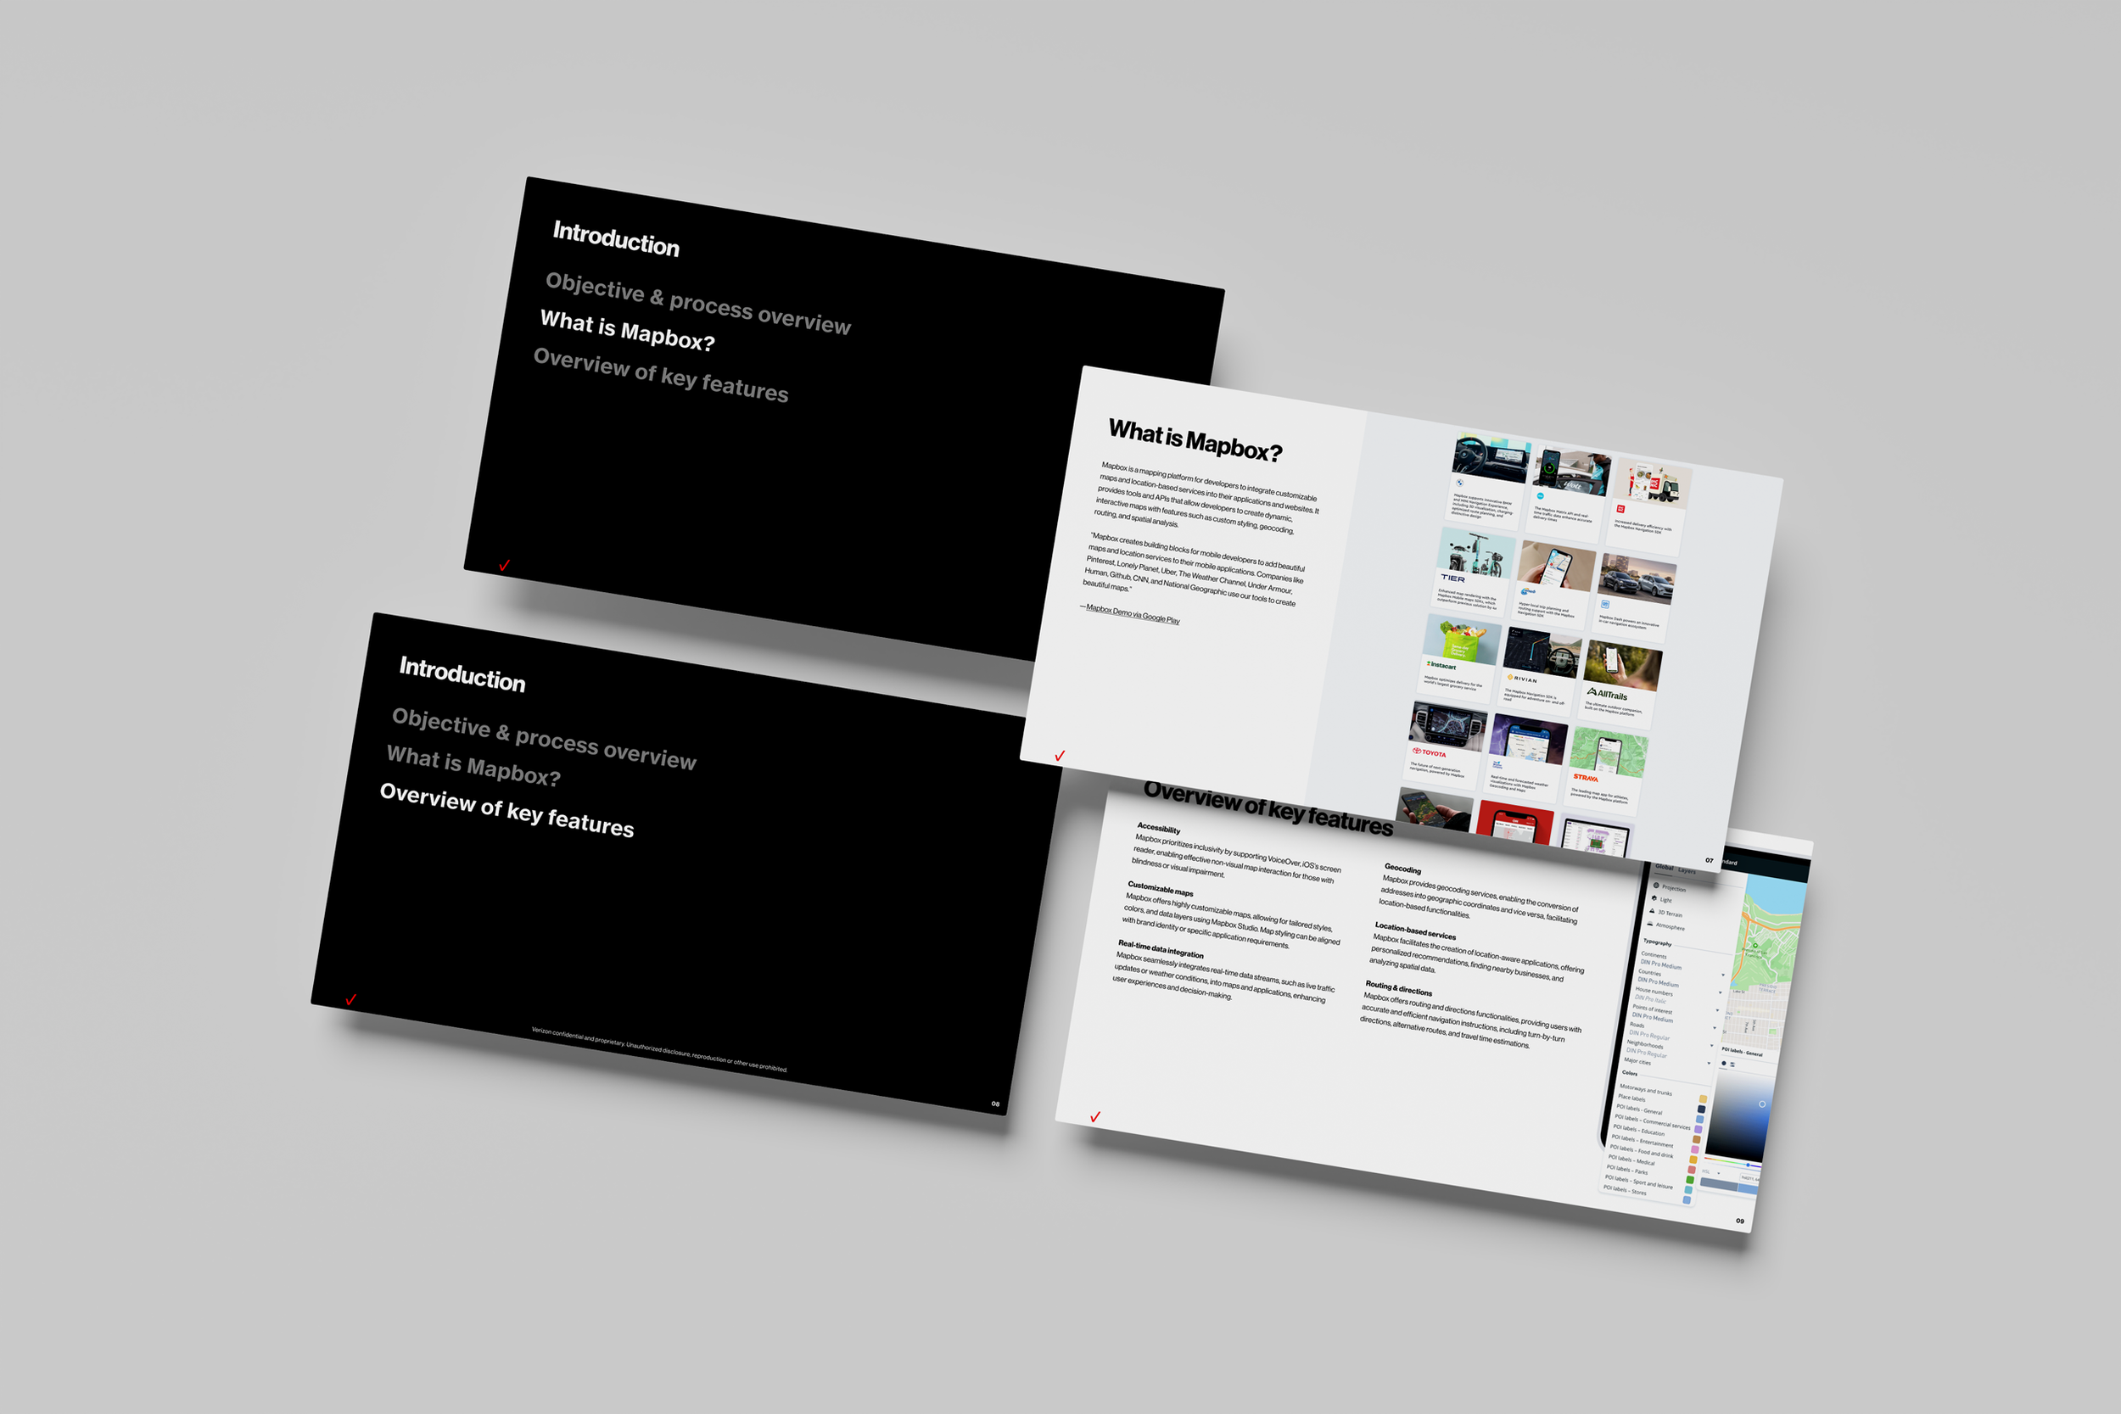This screenshot has width=2121, height=1414.
Task: Select the 3D Terrain mountain icon
Action: point(1652,911)
